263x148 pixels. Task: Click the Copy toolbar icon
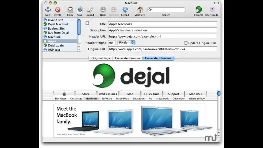pos(70,10)
